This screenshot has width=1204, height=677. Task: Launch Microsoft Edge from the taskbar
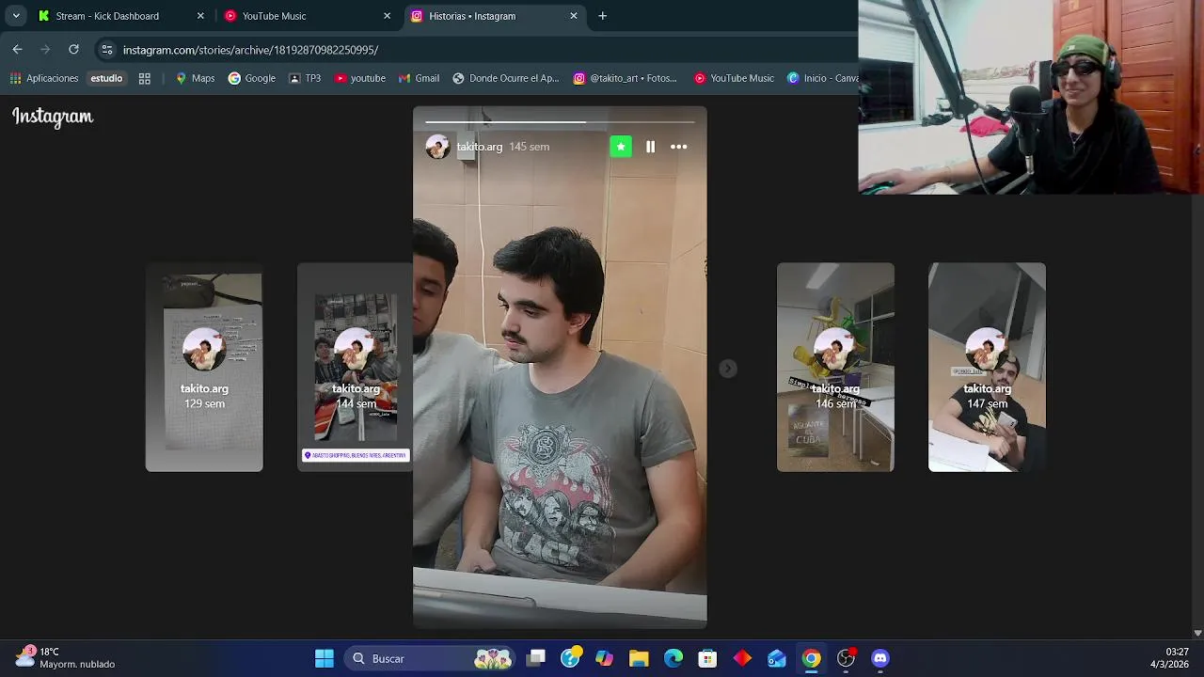pos(673,658)
